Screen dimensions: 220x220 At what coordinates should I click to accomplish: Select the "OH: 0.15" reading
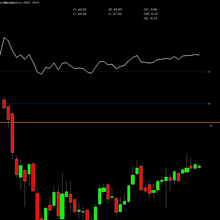point(150,14)
